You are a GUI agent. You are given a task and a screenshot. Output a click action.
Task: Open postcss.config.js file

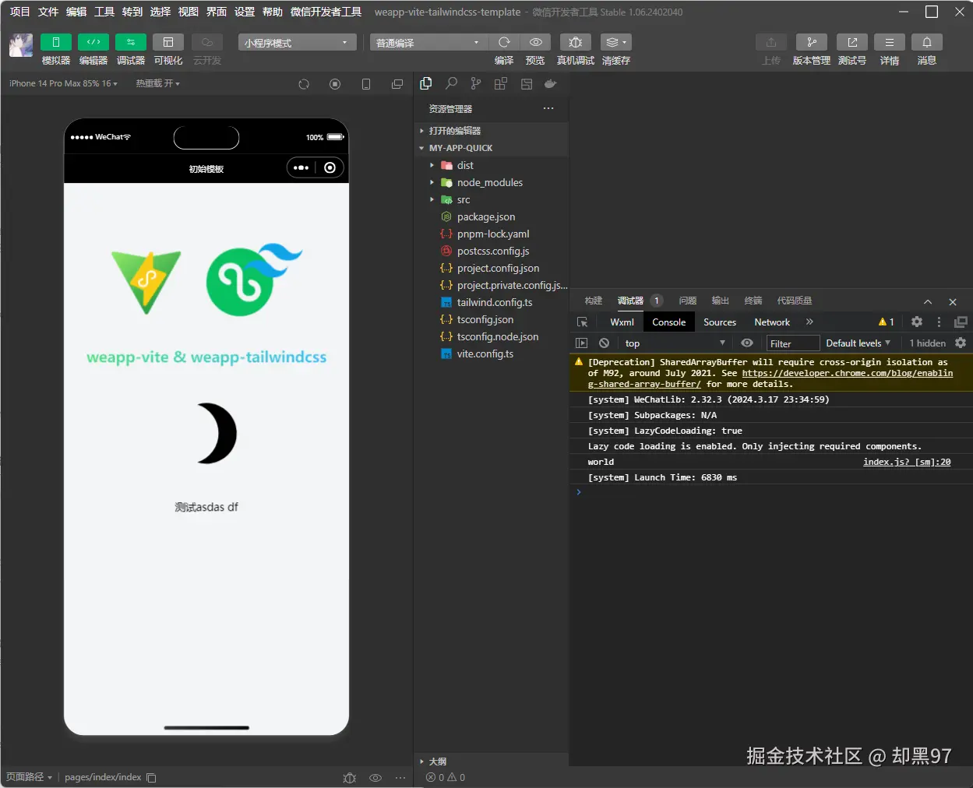pos(492,251)
